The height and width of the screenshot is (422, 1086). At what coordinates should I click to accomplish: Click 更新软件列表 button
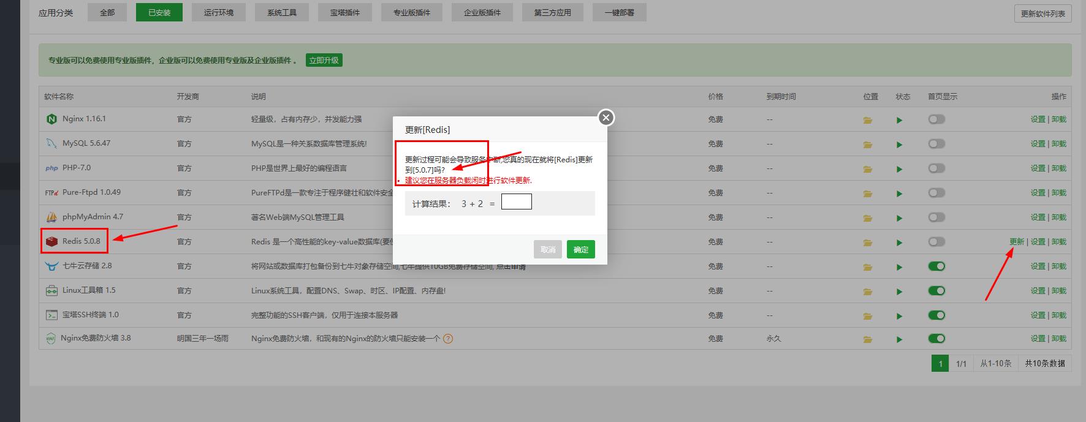tap(1043, 13)
